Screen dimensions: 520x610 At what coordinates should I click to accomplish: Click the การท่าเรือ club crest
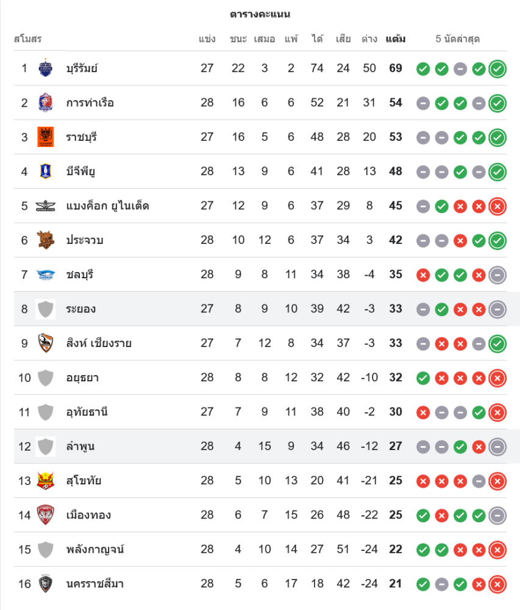[46, 102]
